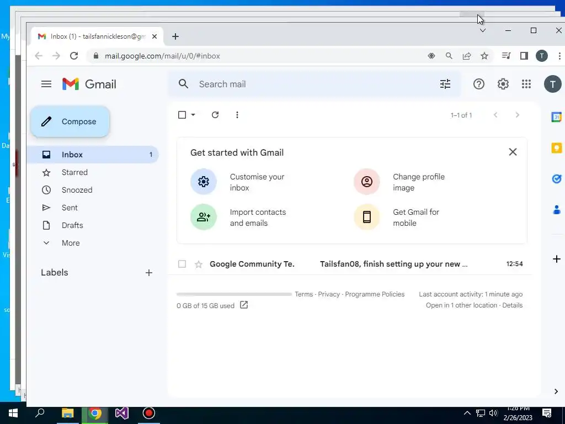The height and width of the screenshot is (424, 565).
Task: Click Import contacts and emails icon
Action: click(203, 216)
